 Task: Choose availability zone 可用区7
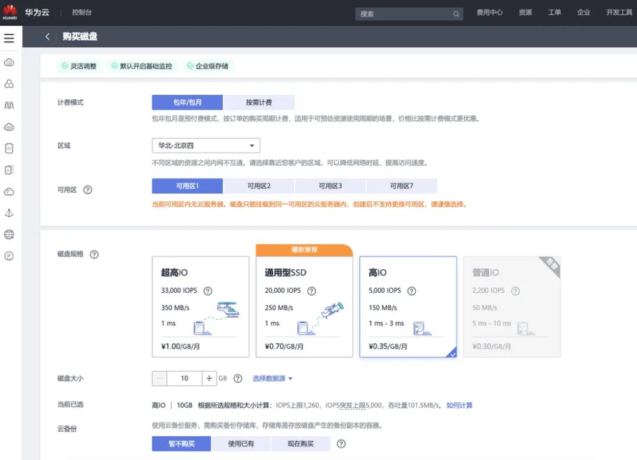point(402,186)
